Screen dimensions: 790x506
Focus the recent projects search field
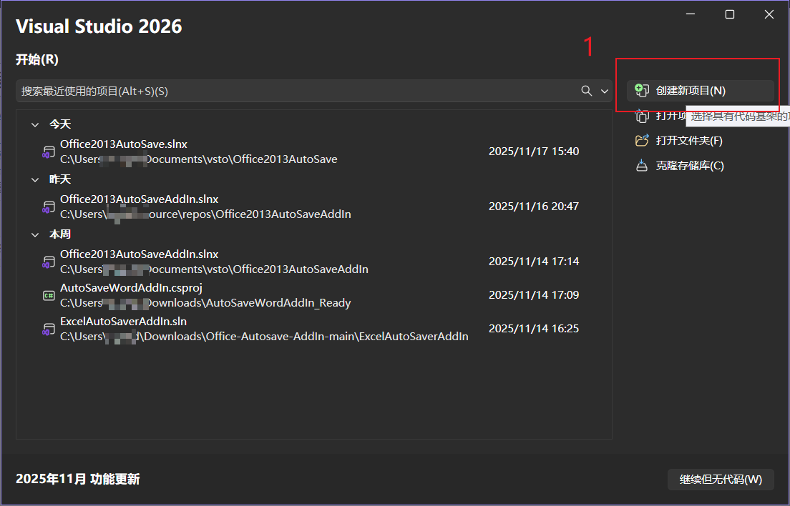pos(286,91)
